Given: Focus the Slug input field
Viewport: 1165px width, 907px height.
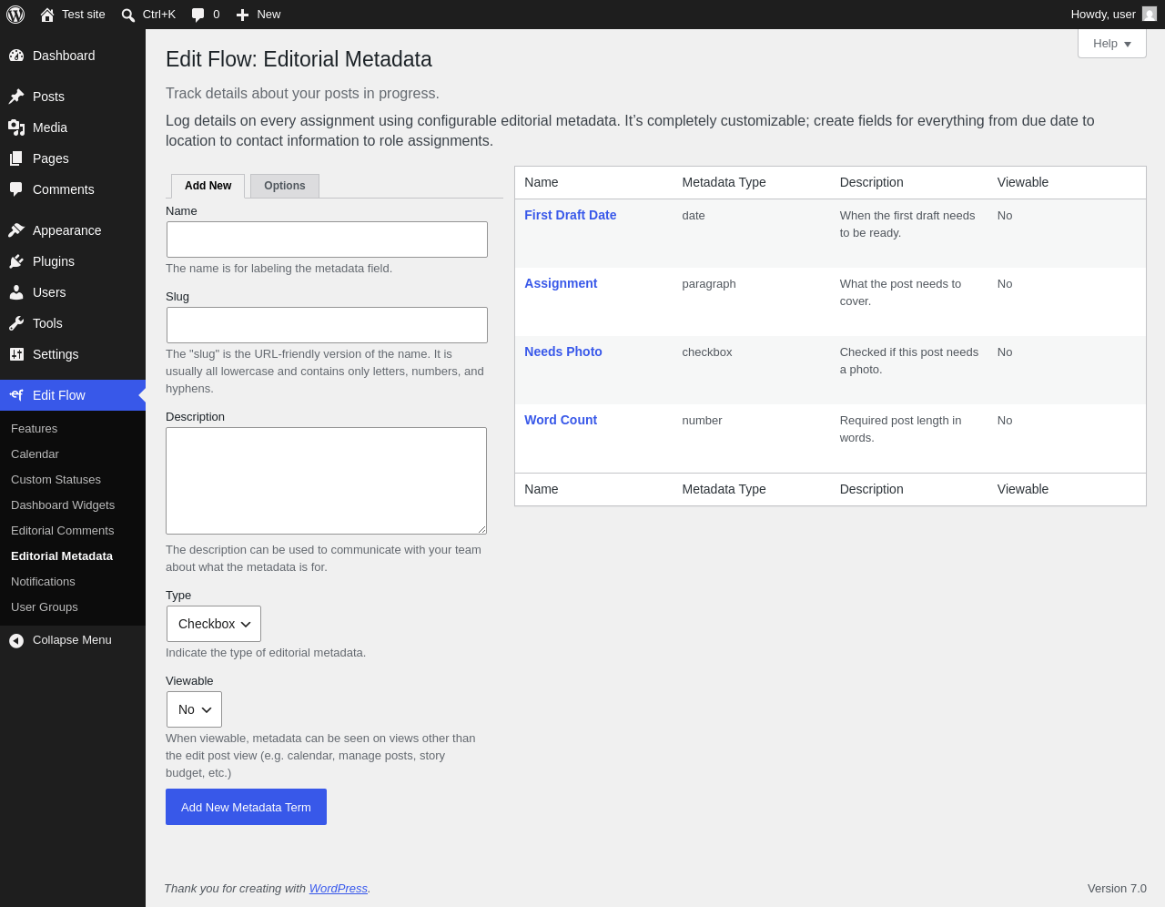Looking at the screenshot, I should tap(327, 325).
